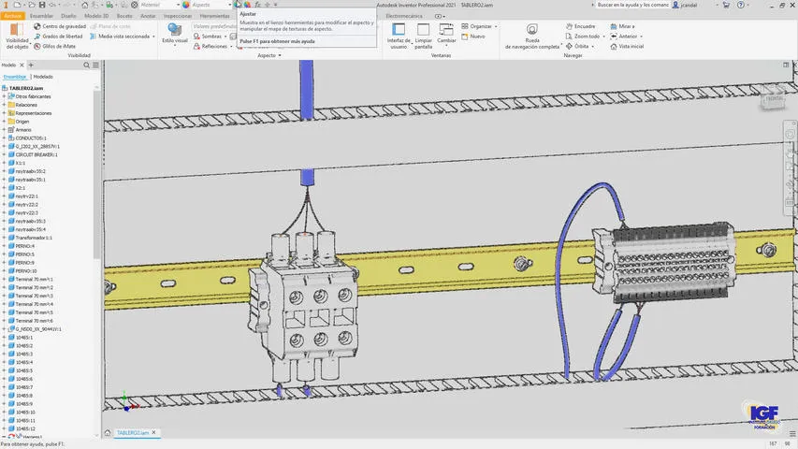The width and height of the screenshot is (798, 449).
Task: Select Zoom todo tool
Action: (x=582, y=36)
